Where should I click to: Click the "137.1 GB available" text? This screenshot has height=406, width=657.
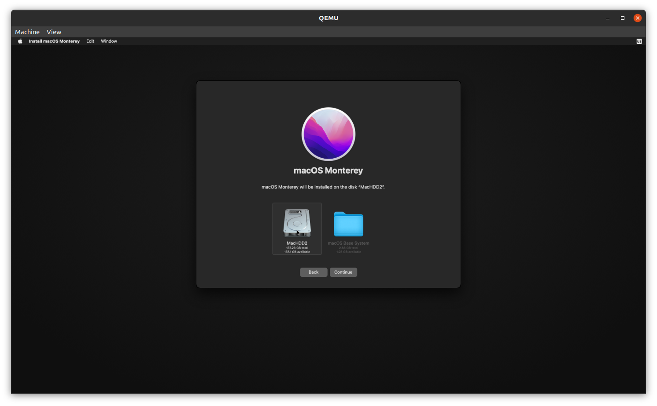(297, 252)
